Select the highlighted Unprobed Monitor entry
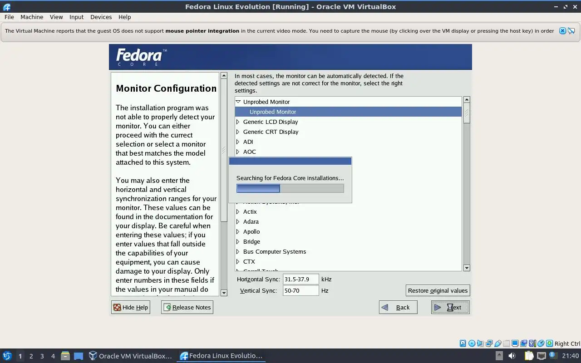581x363 pixels. pos(348,112)
